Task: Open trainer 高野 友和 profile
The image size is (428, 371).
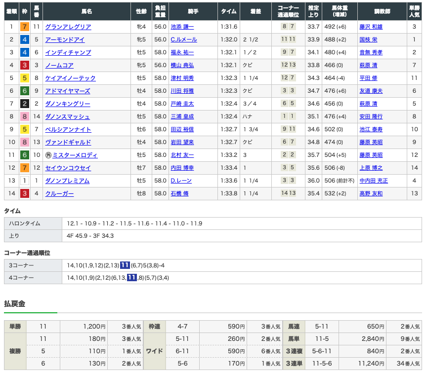Action: click(x=371, y=193)
